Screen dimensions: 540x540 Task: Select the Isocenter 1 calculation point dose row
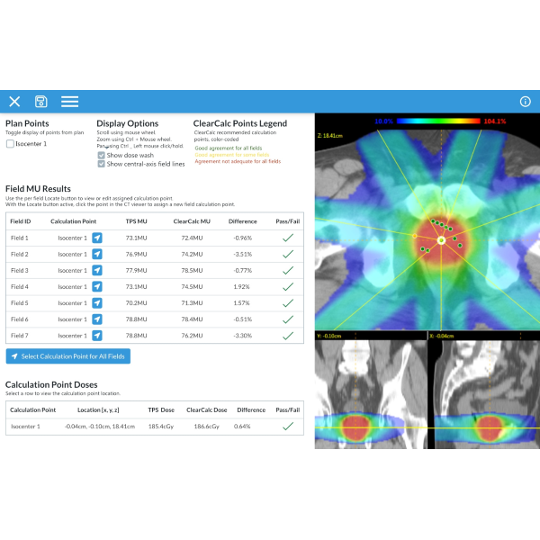coord(153,426)
